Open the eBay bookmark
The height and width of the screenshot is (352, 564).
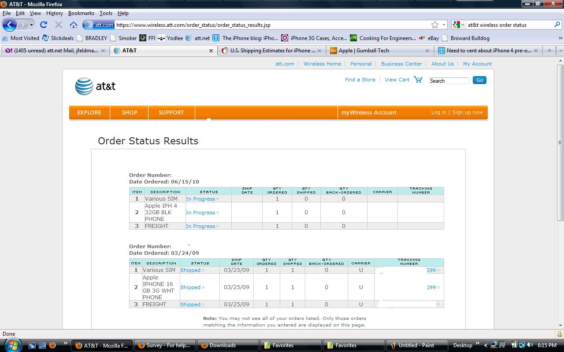(429, 38)
